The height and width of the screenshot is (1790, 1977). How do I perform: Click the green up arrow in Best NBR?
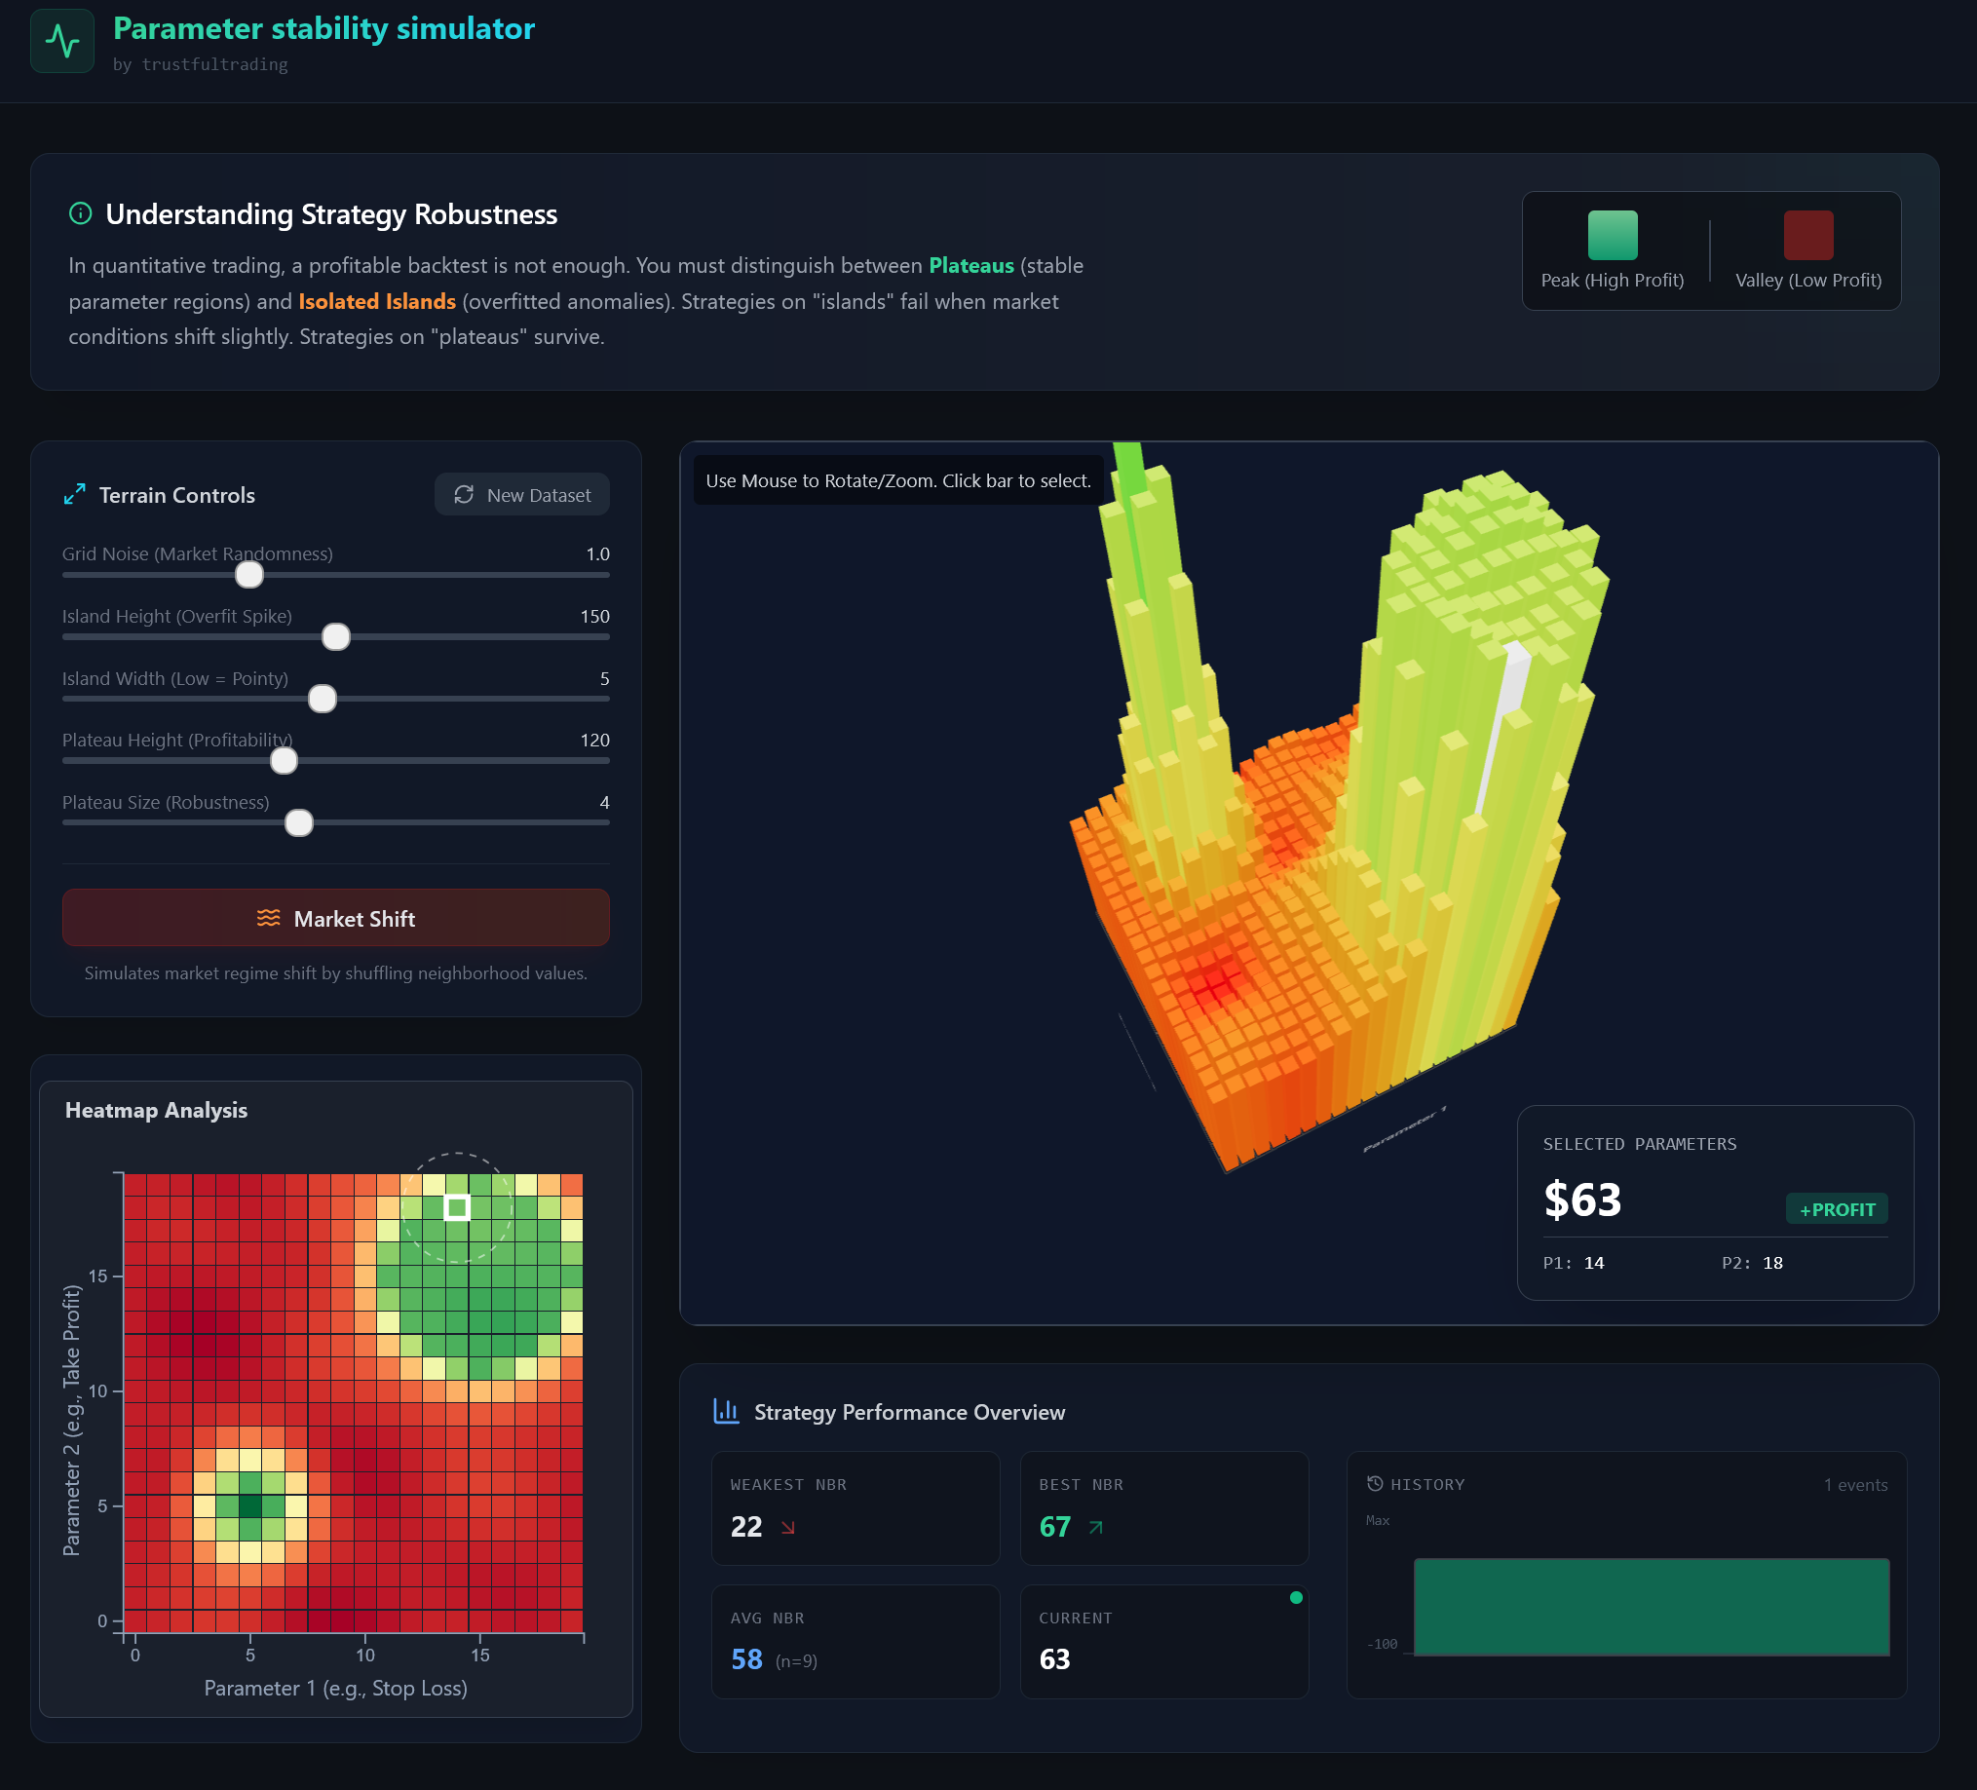(1095, 1527)
